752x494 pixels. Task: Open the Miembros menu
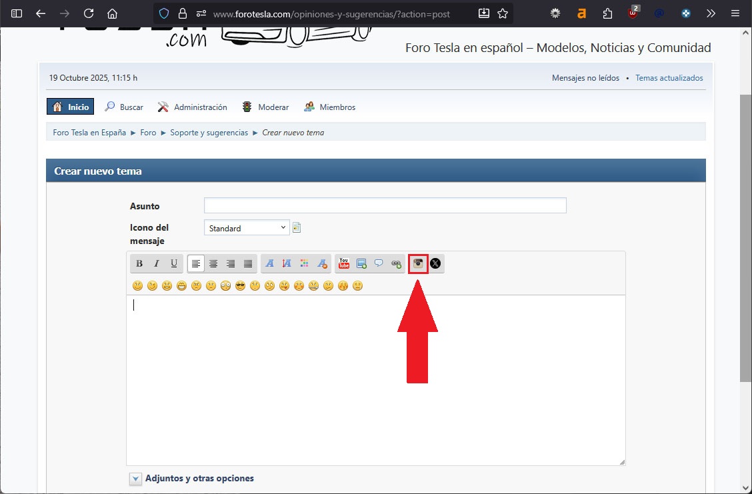pyautogui.click(x=337, y=107)
